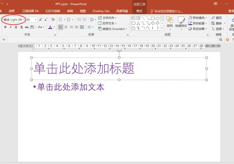Open the 幻灯片放映 slide show tab
Viewport: 234px width, 164px height.
click(x=53, y=11)
